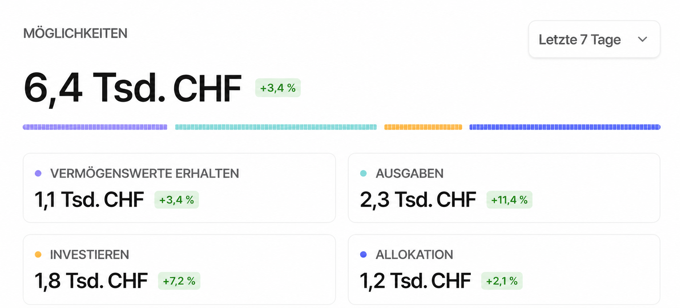Click the purple dot beside Vermögenswerte erhalten
Screen dimensions: 680x308
pyautogui.click(x=38, y=173)
